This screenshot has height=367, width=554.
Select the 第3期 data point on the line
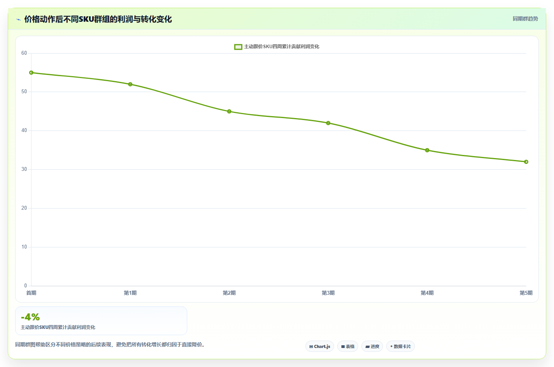(328, 123)
